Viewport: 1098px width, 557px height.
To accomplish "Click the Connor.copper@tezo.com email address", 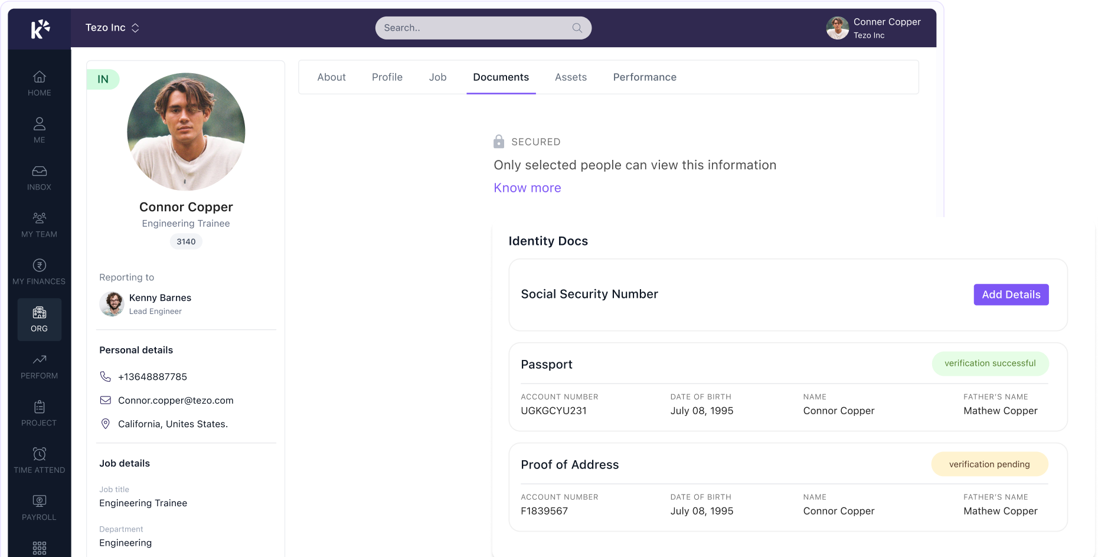I will pos(175,400).
